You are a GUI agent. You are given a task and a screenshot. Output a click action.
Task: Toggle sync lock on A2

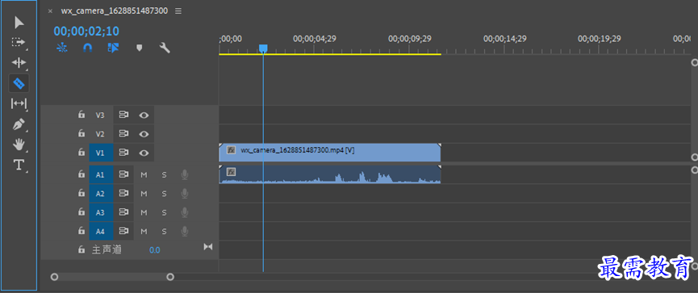point(123,194)
